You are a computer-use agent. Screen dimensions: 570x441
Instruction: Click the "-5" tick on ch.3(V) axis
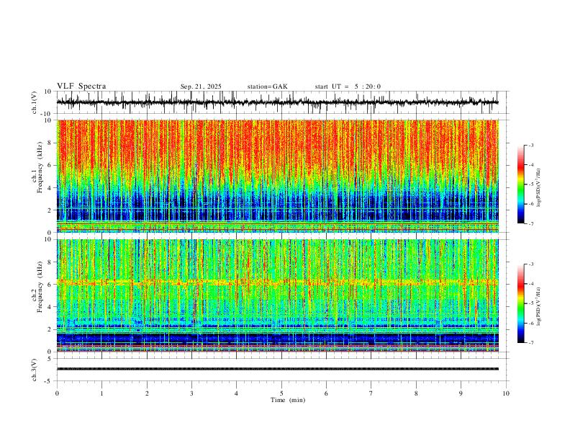[x=49, y=381]
